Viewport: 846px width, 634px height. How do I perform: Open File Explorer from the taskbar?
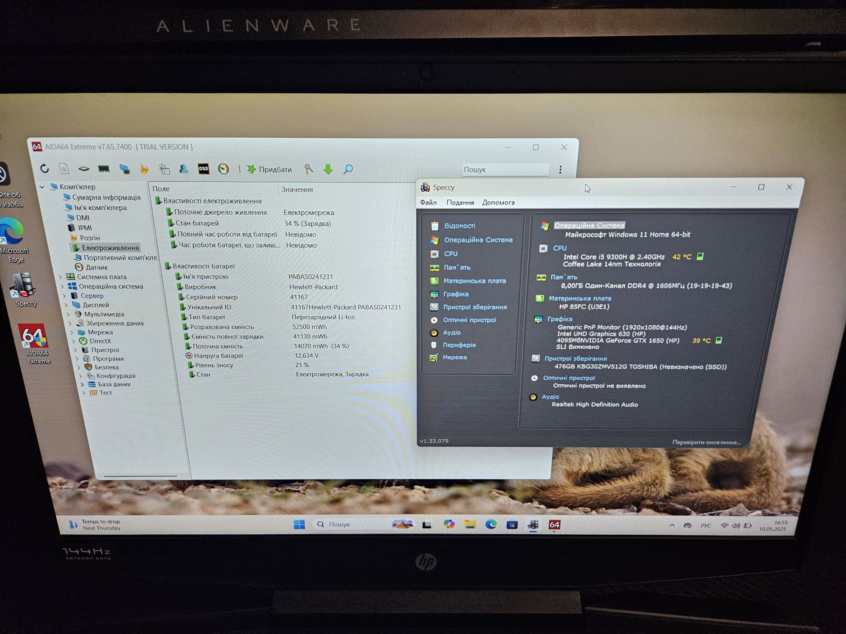(x=470, y=525)
